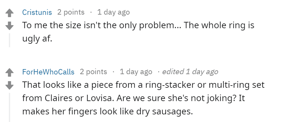Select the line starting 'That looks like a piece'
Image resolution: width=291 pixels, height=122 pixels.
[x=143, y=85]
